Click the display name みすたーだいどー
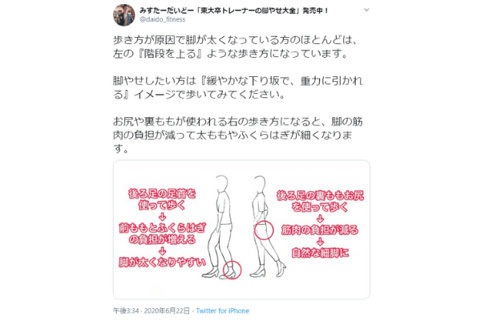The image size is (481, 321). [x=167, y=10]
